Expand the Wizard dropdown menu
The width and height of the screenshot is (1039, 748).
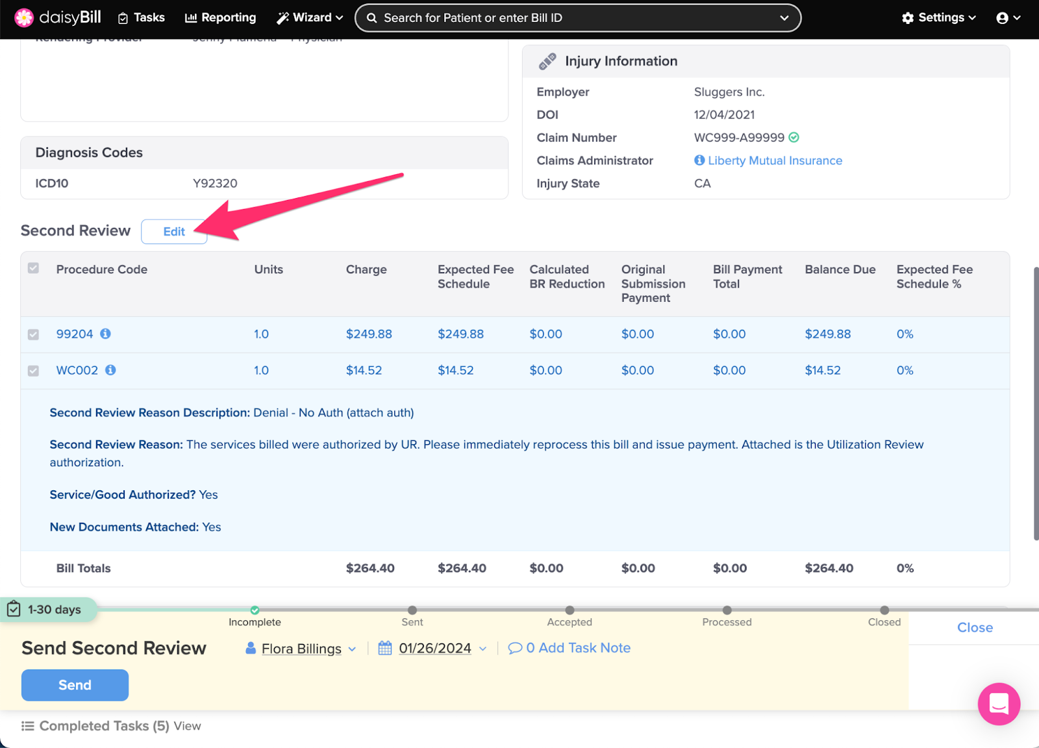click(310, 18)
